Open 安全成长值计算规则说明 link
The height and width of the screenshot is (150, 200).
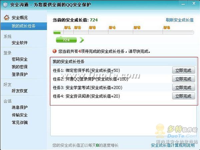click(x=173, y=145)
